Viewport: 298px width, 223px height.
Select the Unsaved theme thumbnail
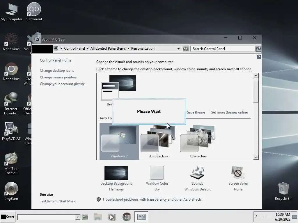pos(119,88)
